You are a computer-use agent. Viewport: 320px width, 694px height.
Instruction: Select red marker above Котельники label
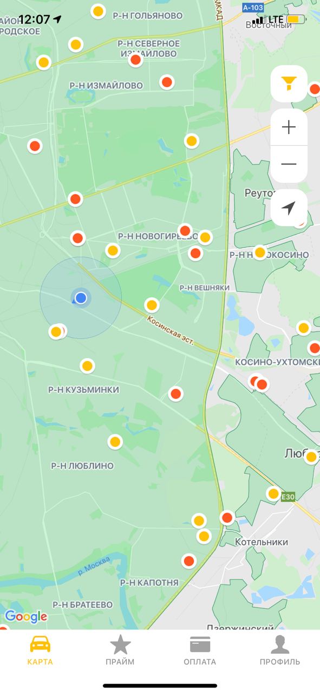227,518
